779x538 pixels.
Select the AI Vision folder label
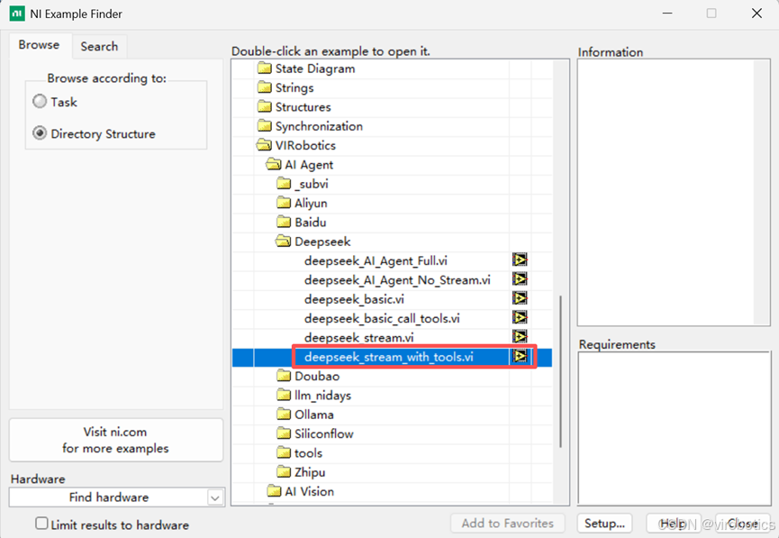[x=309, y=491]
